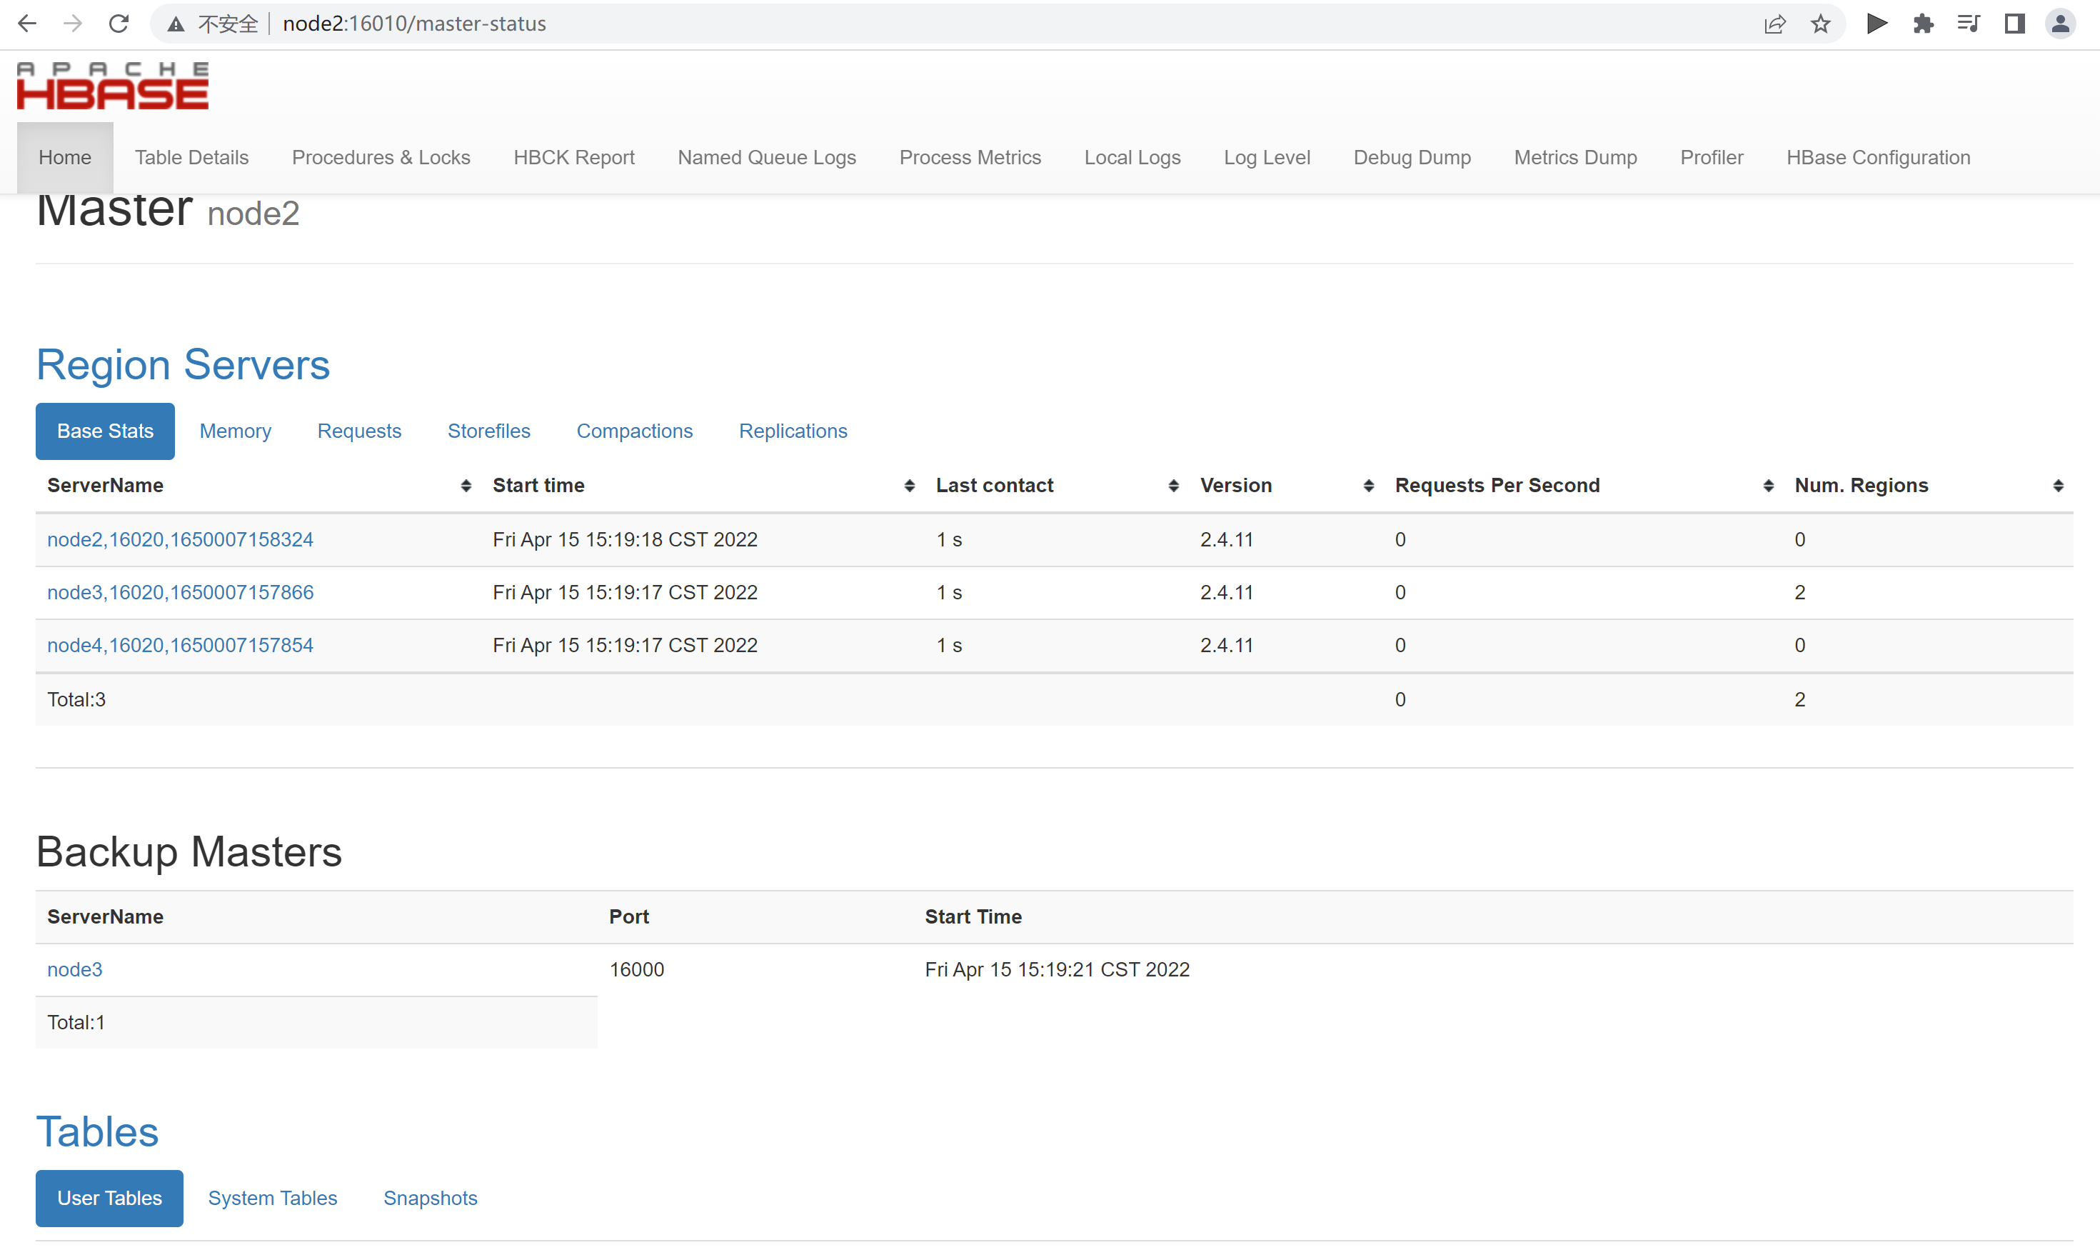Viewport: 2100px width, 1255px height.
Task: Click the share page icon
Action: tap(1774, 24)
